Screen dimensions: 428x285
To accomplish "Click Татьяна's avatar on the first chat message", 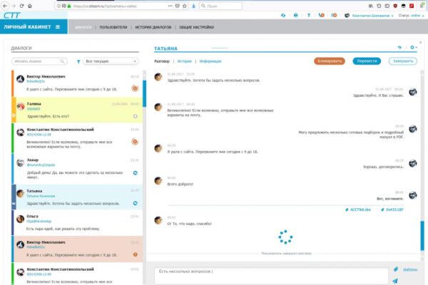I will (x=158, y=77).
